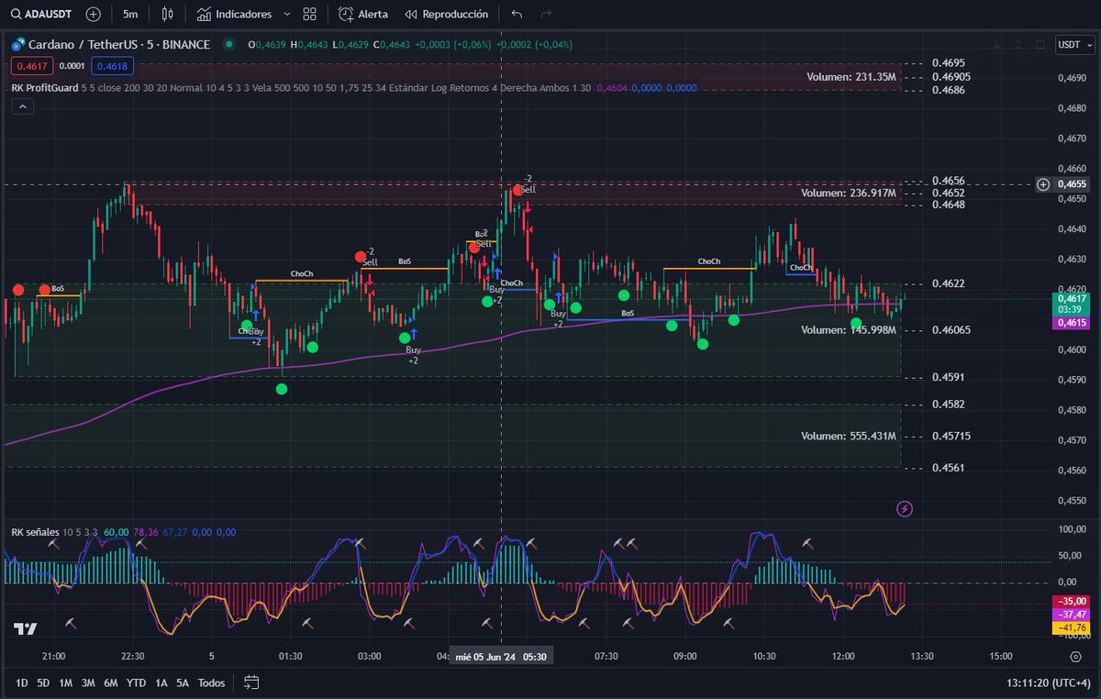
Task: Click the 0.4561 lower zone level label
Action: click(948, 469)
